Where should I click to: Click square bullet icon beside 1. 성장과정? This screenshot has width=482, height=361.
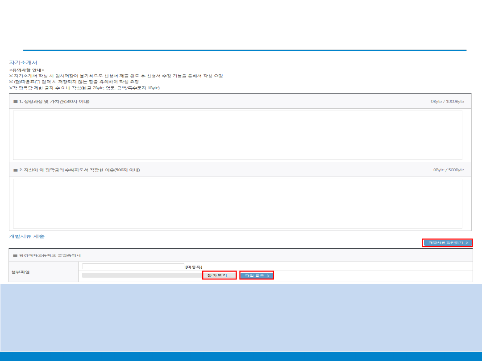(x=15, y=102)
